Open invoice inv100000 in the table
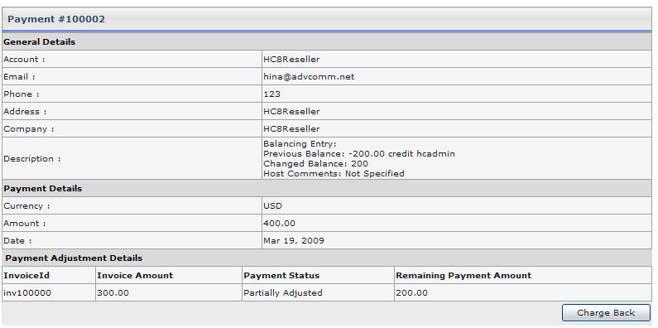The width and height of the screenshot is (658, 328). (27, 292)
